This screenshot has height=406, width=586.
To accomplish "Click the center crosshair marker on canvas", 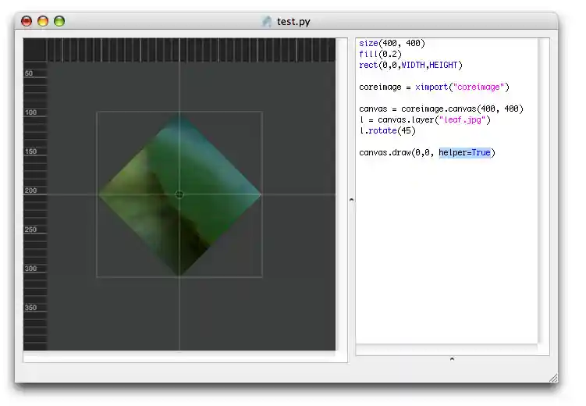I will coord(179,194).
